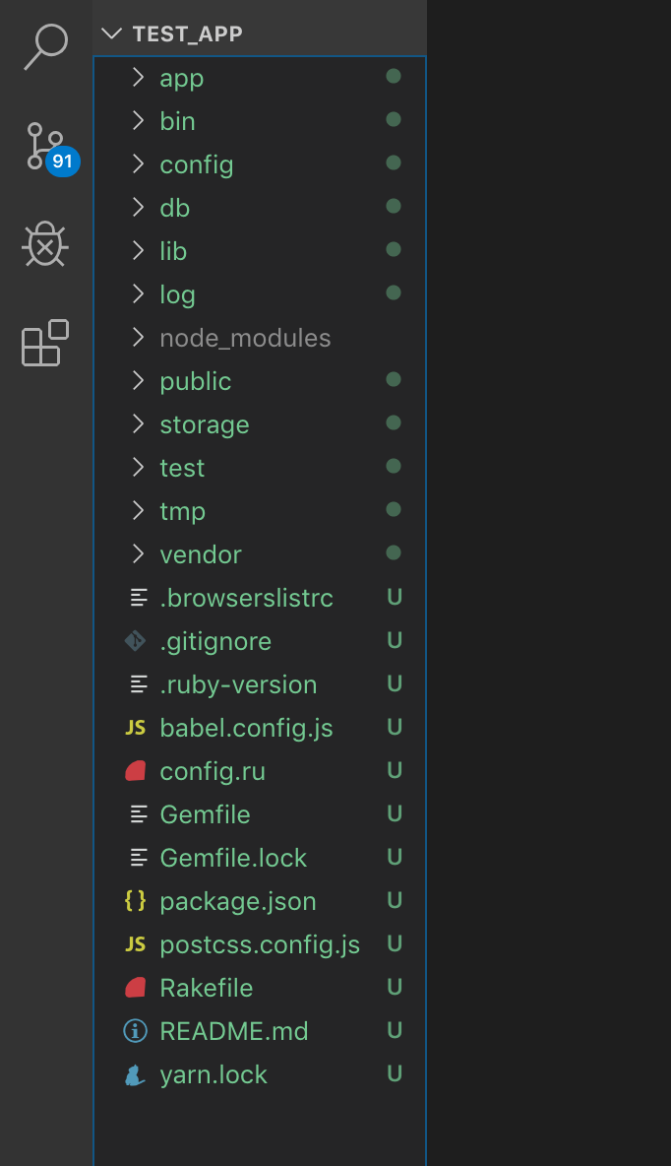Select postcss.config.js in the explorer
The width and height of the screenshot is (671, 1166).
click(x=260, y=944)
